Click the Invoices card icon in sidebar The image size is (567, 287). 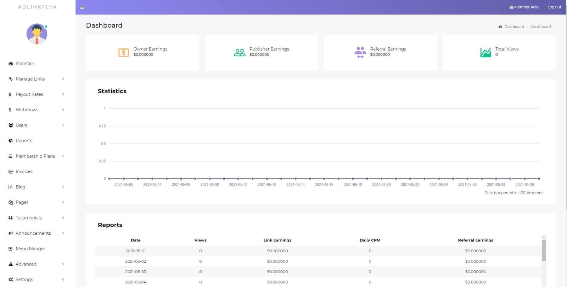[x=11, y=171]
